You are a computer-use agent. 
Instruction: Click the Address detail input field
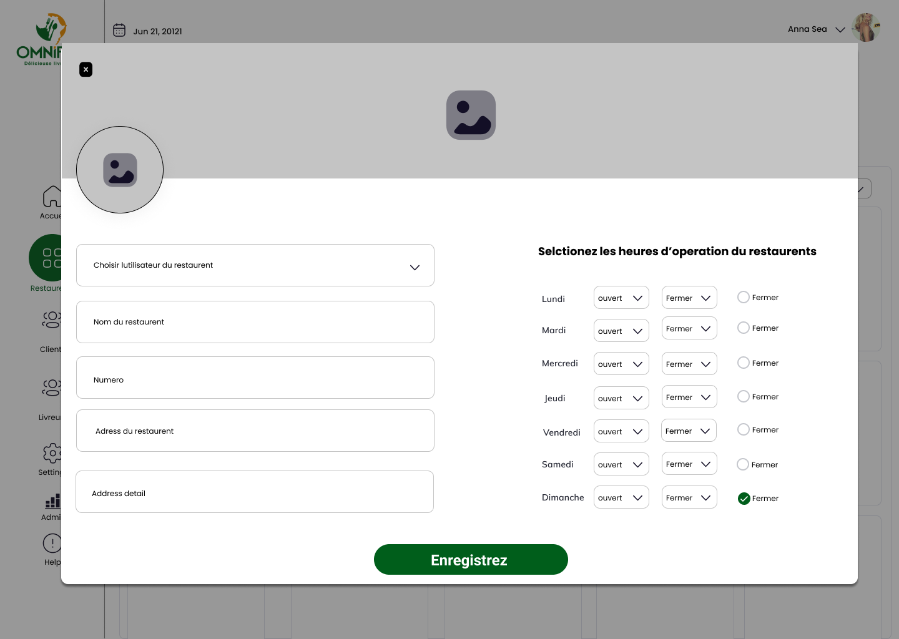(x=255, y=492)
